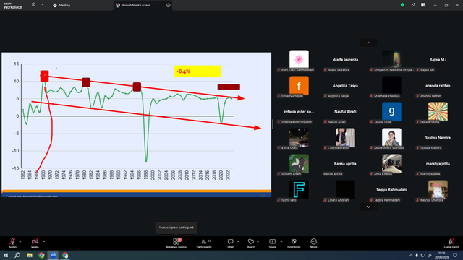Open the Chat panel

coord(230,243)
